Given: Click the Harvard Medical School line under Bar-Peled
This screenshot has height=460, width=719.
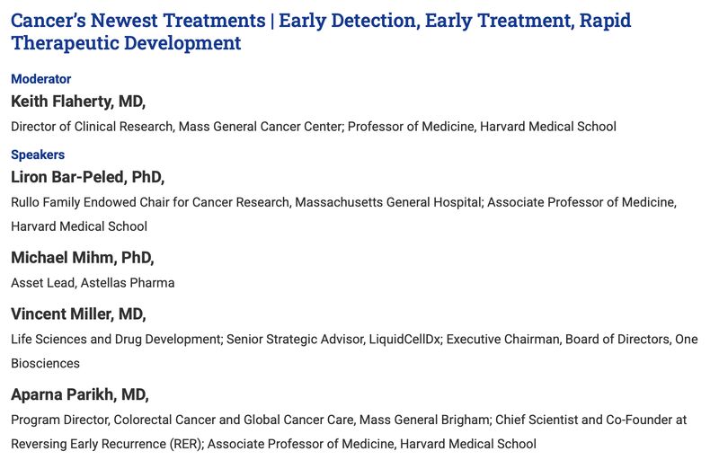Looking at the screenshot, I should (79, 226).
